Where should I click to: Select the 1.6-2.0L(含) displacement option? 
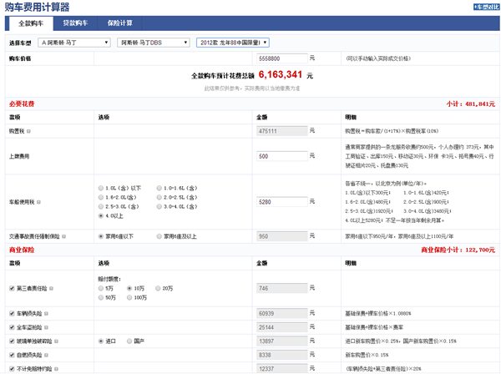pos(101,197)
